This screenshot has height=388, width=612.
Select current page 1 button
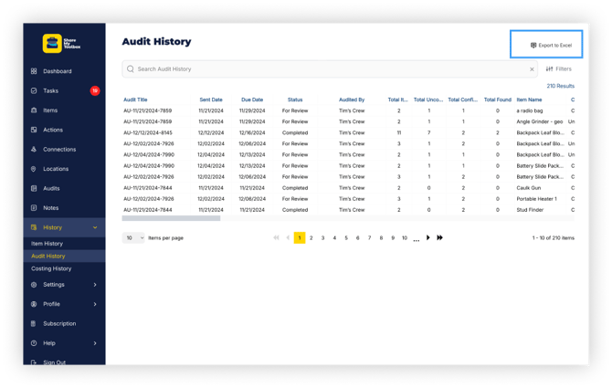pos(300,238)
